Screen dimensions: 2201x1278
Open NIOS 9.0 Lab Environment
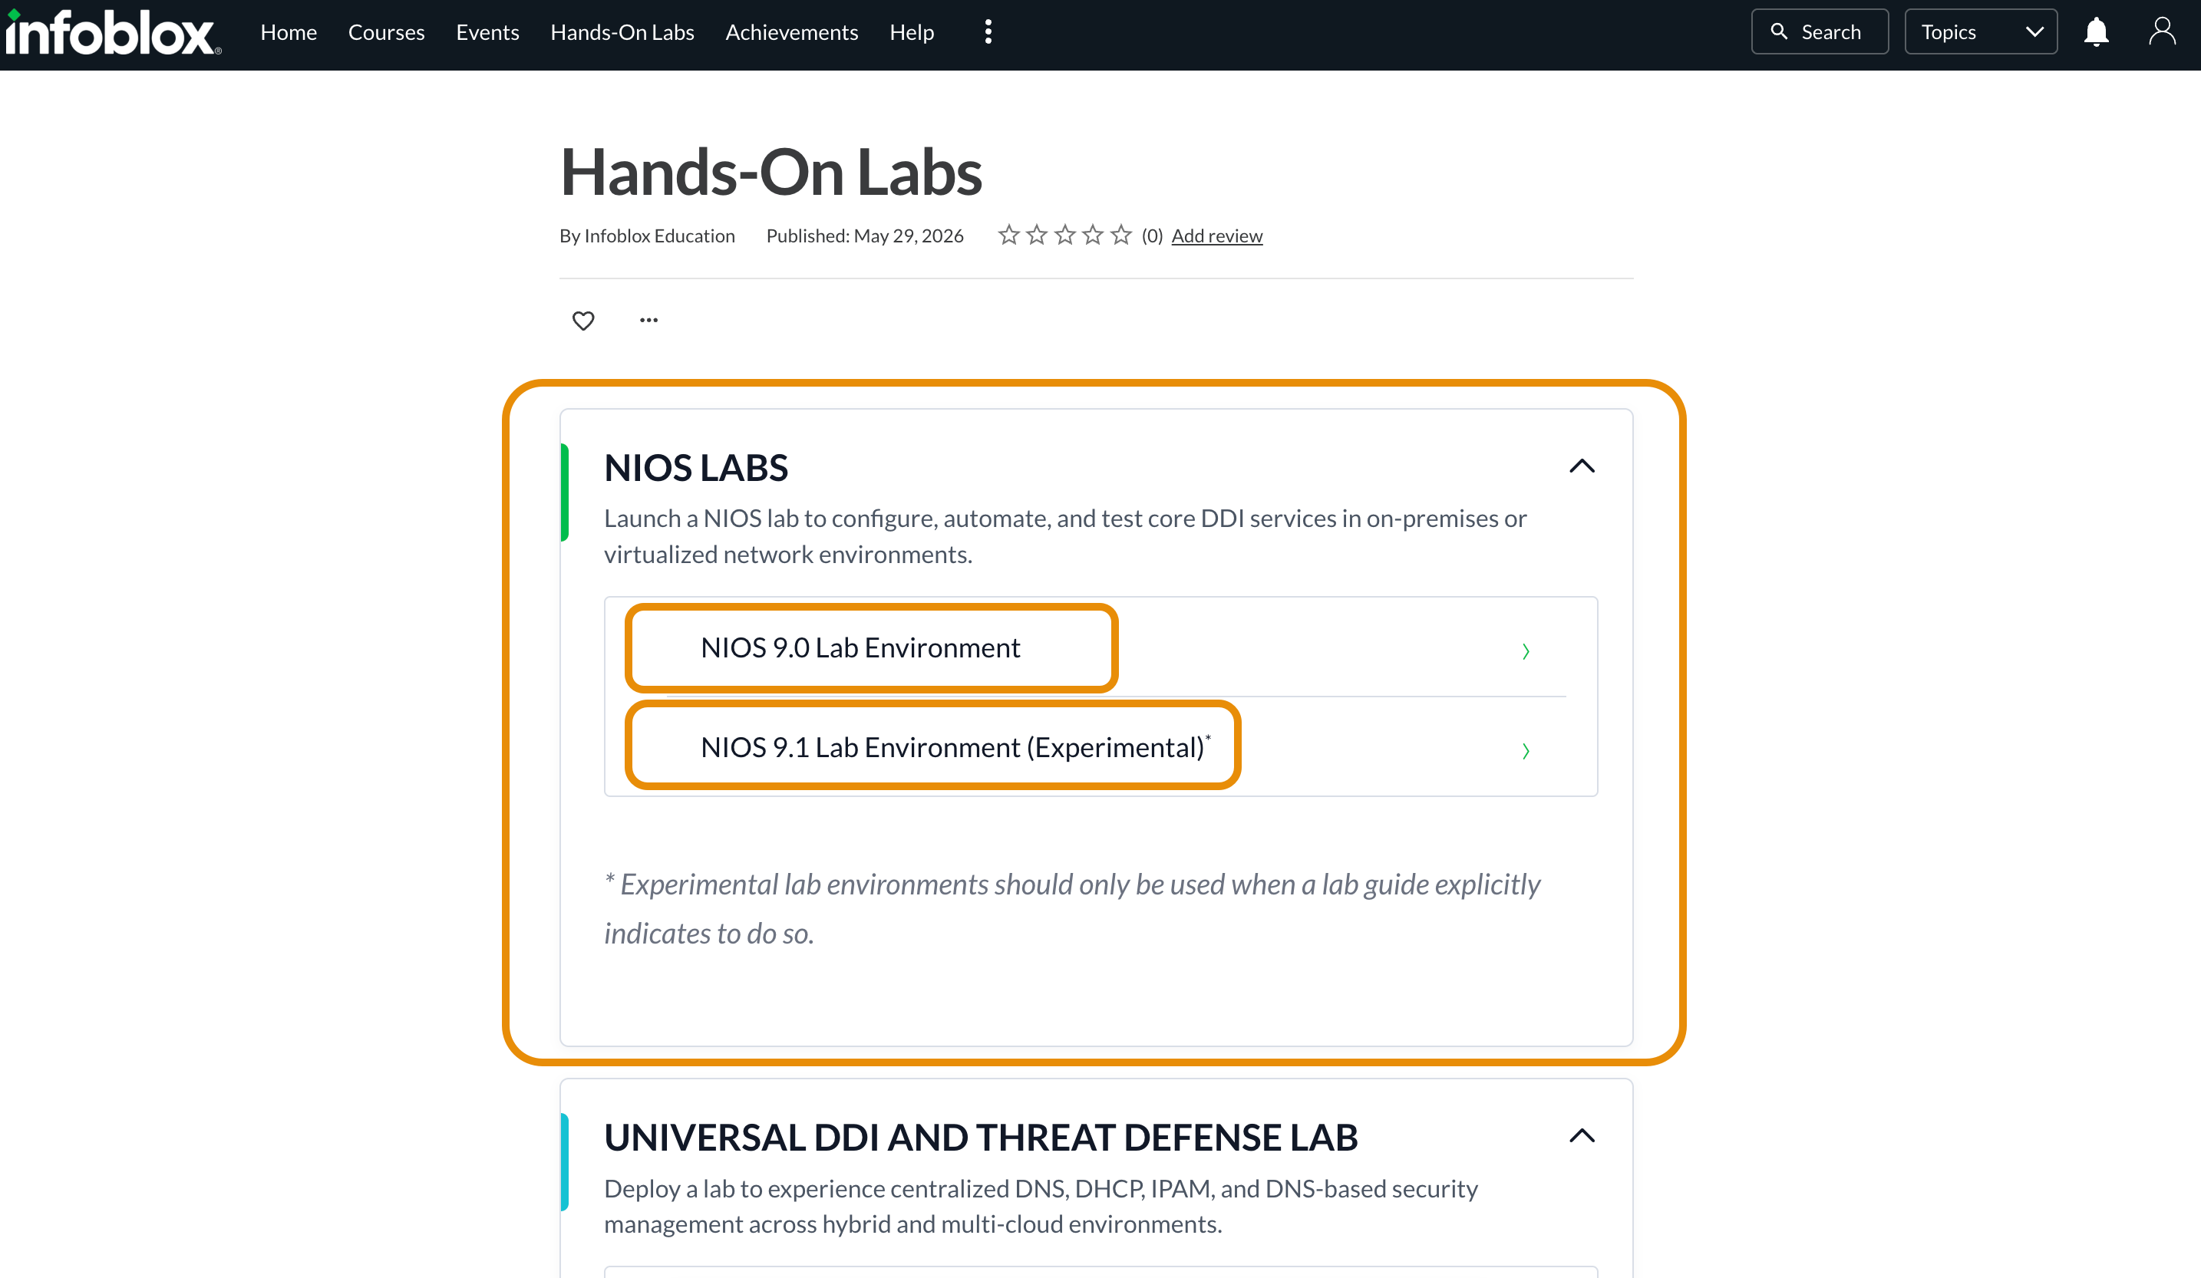tap(860, 647)
